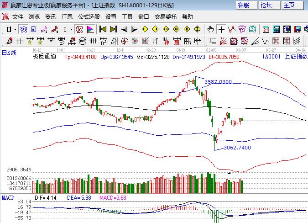Click the 论坛 button

(x=266, y=5)
